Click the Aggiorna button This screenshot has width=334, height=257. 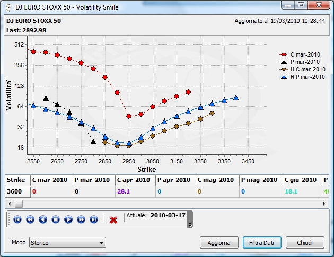(x=219, y=243)
